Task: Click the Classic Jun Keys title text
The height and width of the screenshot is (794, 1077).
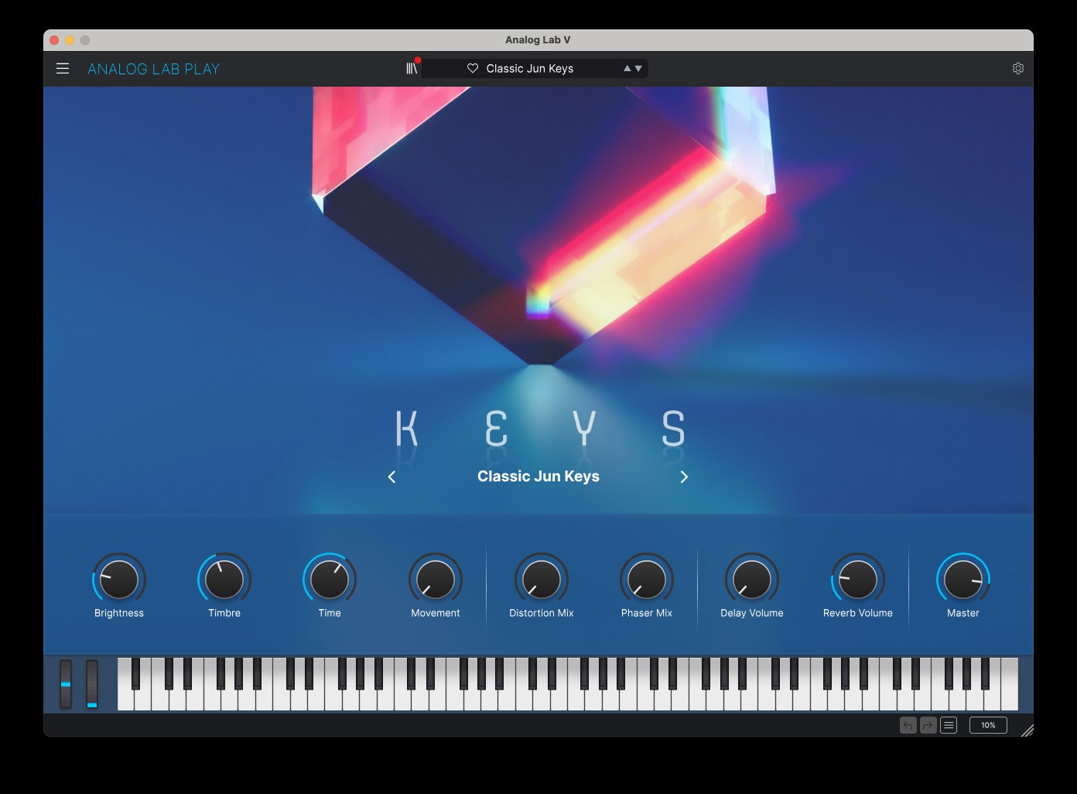Action: pos(538,476)
